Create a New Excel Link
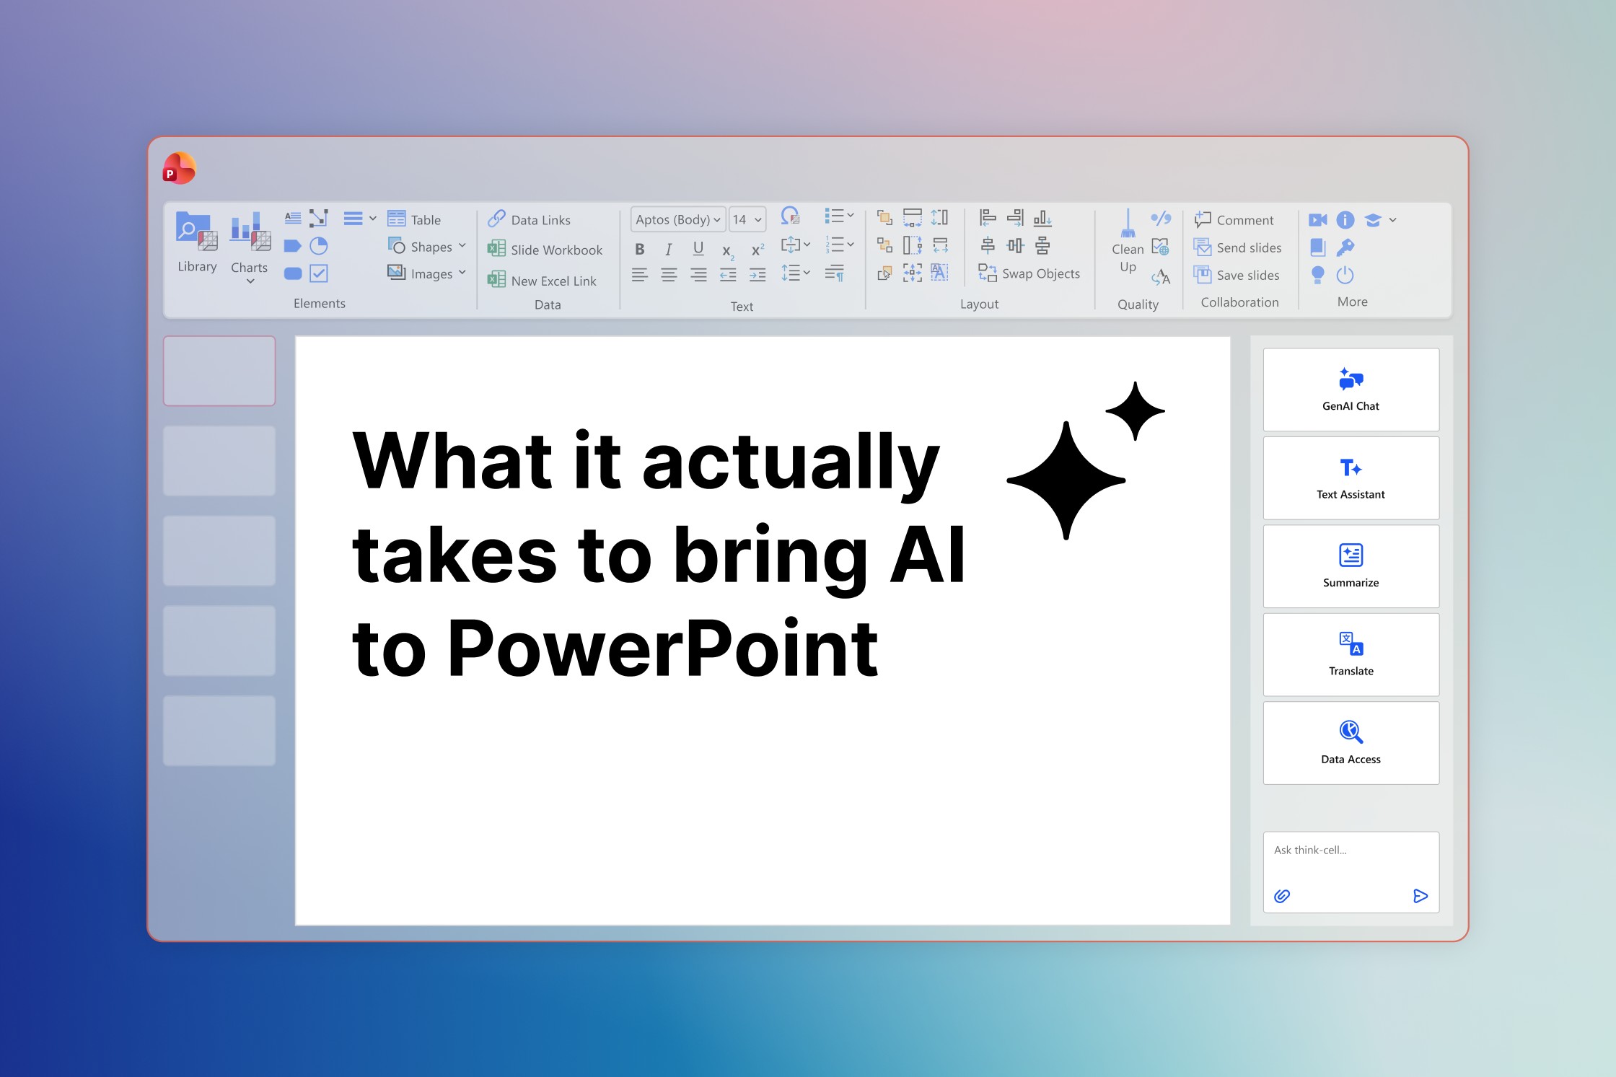This screenshot has height=1077, width=1616. 542,280
